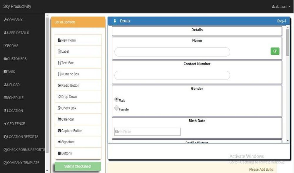The image size is (294, 173).
Task: Click the icon next to Drop Down
Action: click(59, 97)
